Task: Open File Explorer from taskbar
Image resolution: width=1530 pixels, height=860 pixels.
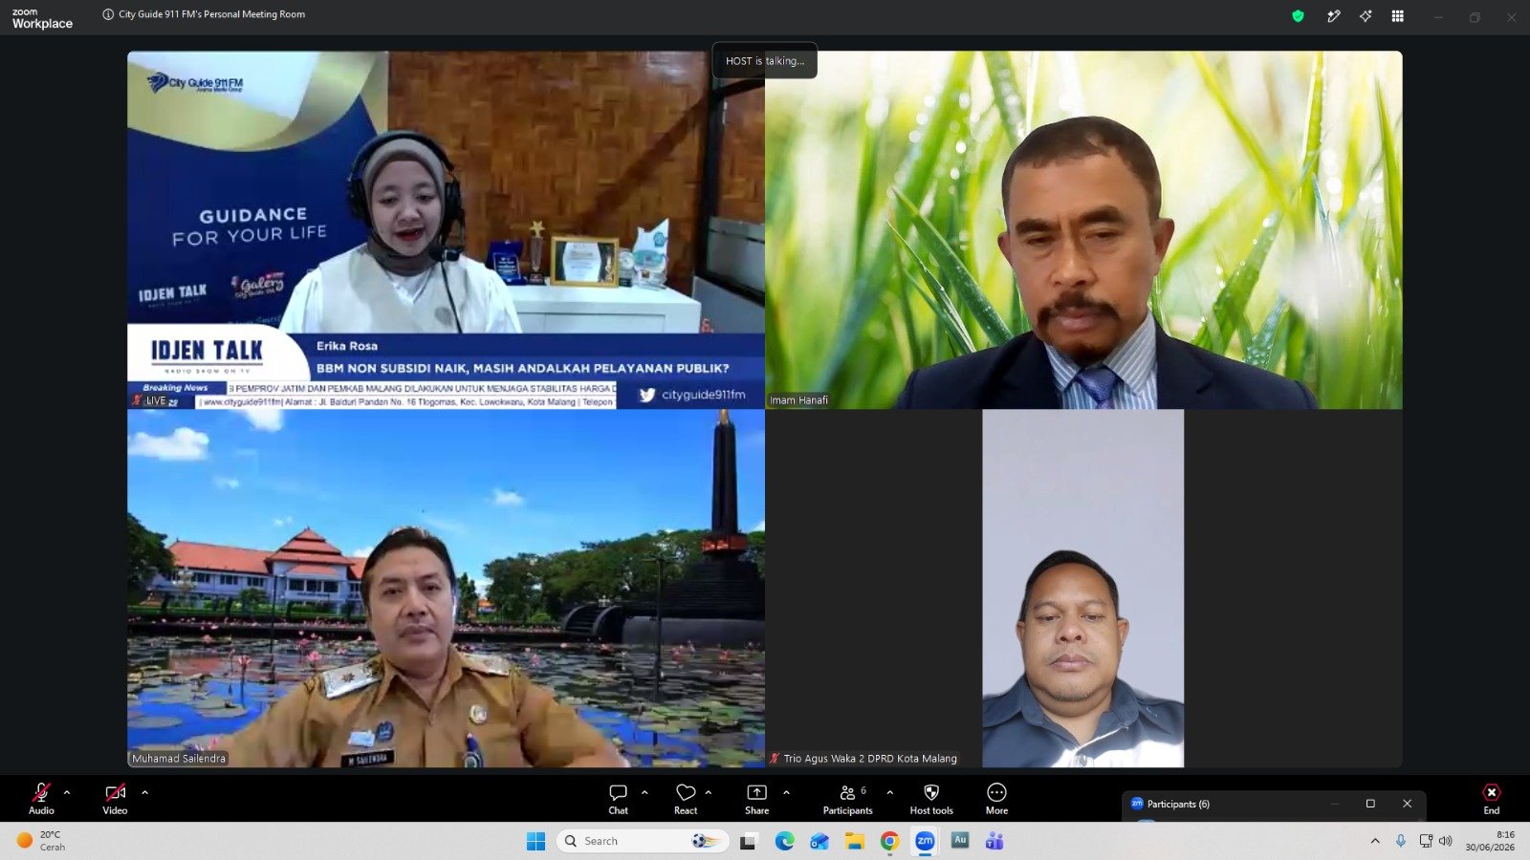Action: click(x=855, y=841)
